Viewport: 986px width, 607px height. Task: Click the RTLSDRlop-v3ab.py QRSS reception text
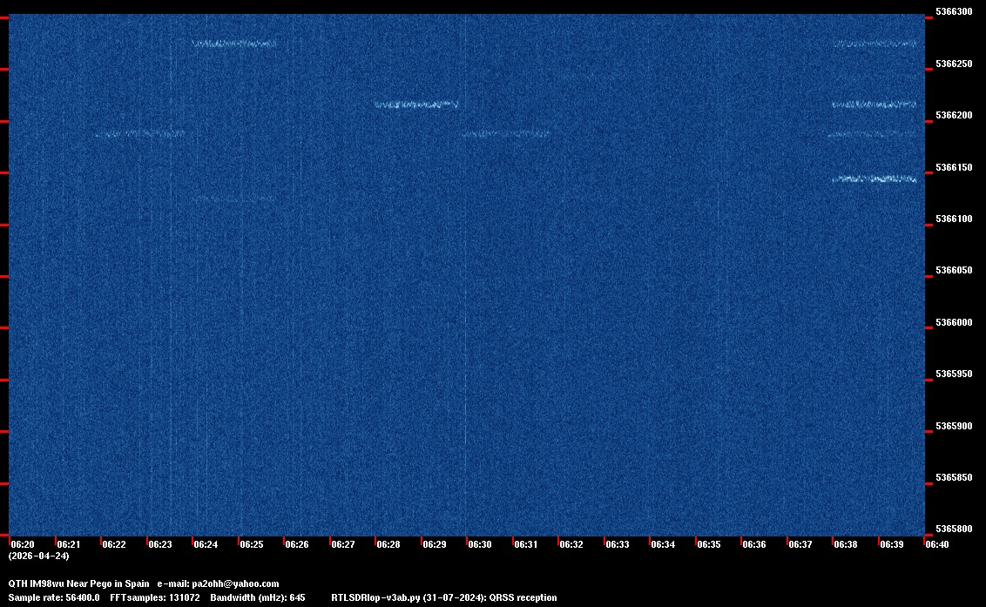[444, 597]
